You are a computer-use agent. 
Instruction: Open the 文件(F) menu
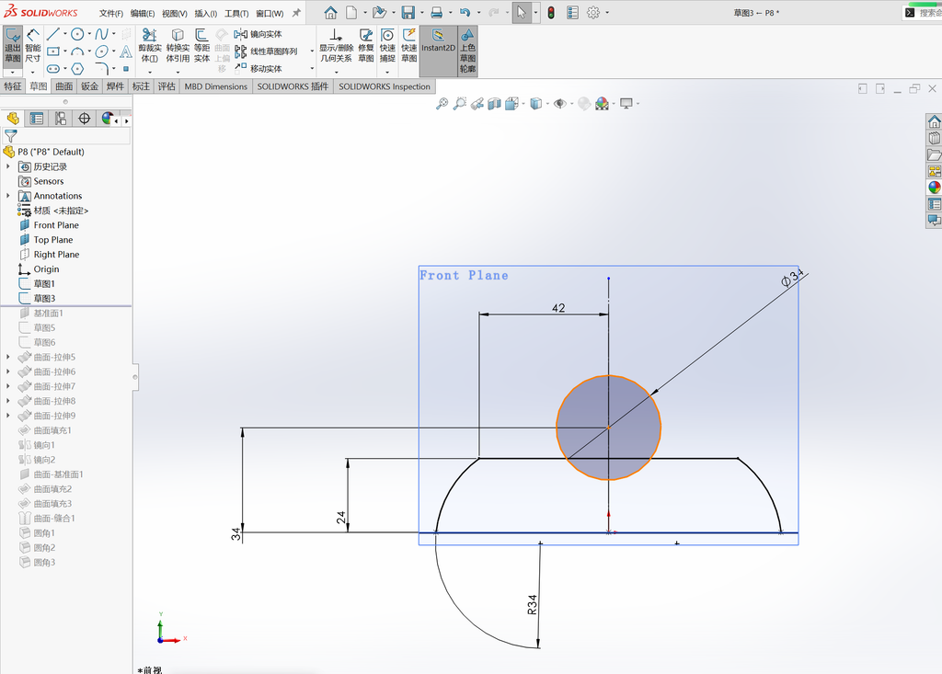[x=111, y=13]
